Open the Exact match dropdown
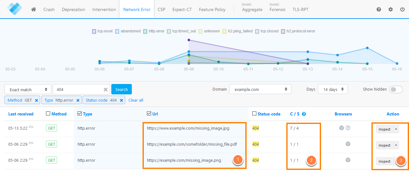Image resolution: width=409 pixels, height=179 pixels. [x=28, y=89]
